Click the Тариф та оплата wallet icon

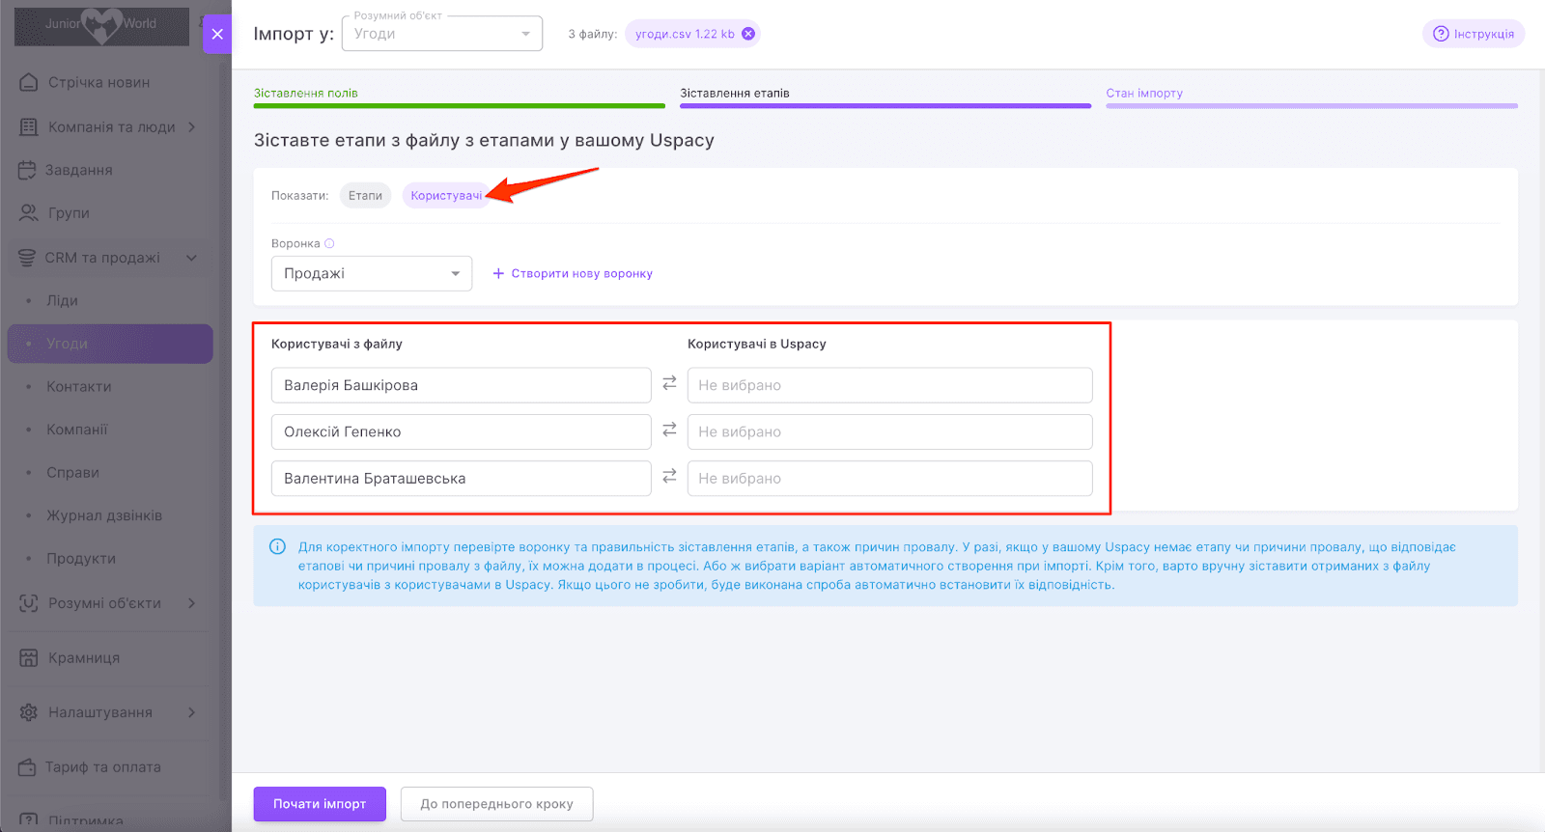click(27, 767)
